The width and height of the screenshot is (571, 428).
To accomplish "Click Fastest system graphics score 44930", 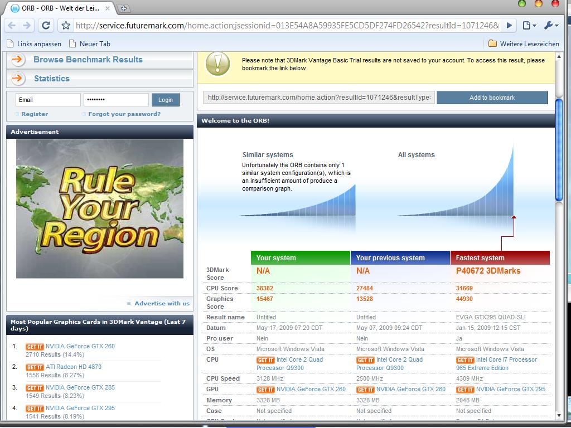I will pyautogui.click(x=464, y=299).
